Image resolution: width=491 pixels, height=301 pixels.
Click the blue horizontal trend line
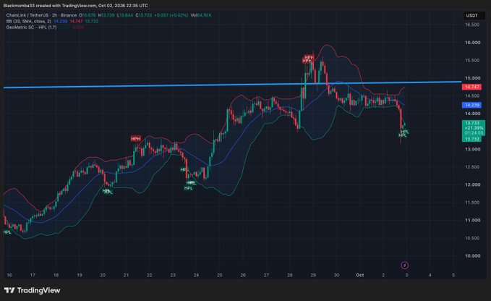click(232, 85)
